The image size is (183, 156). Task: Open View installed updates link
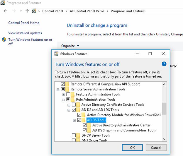click(x=25, y=33)
